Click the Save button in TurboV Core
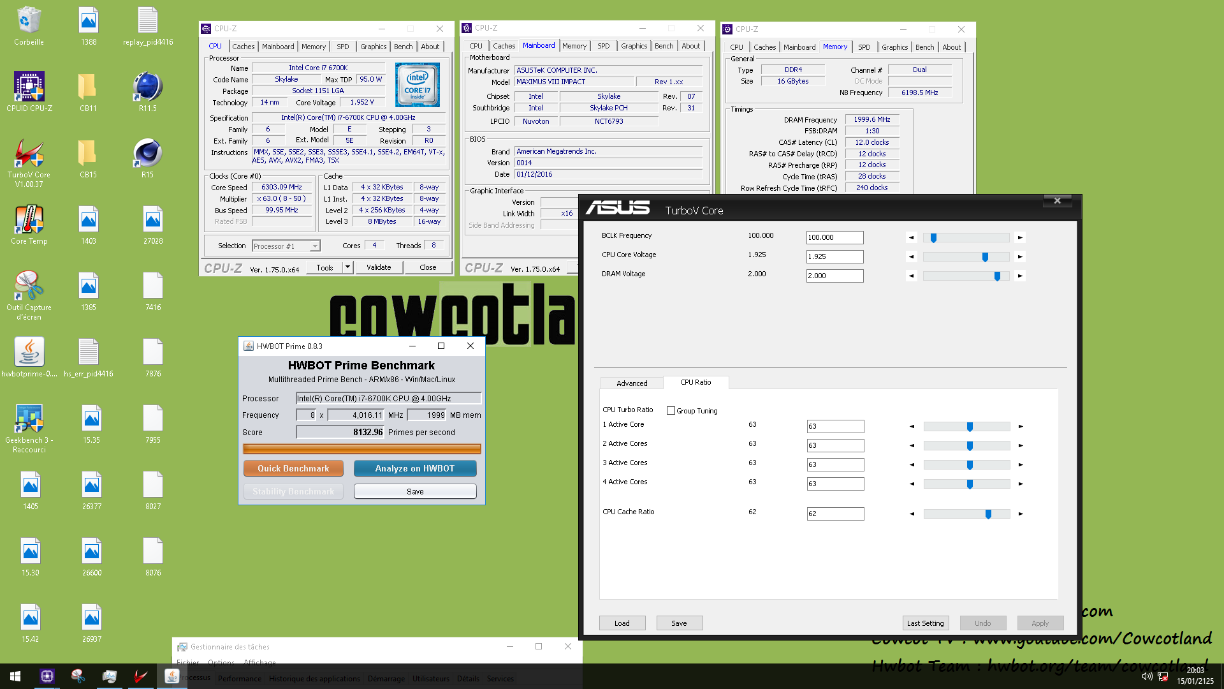Screen dimensions: 1224x689 click(x=680, y=623)
